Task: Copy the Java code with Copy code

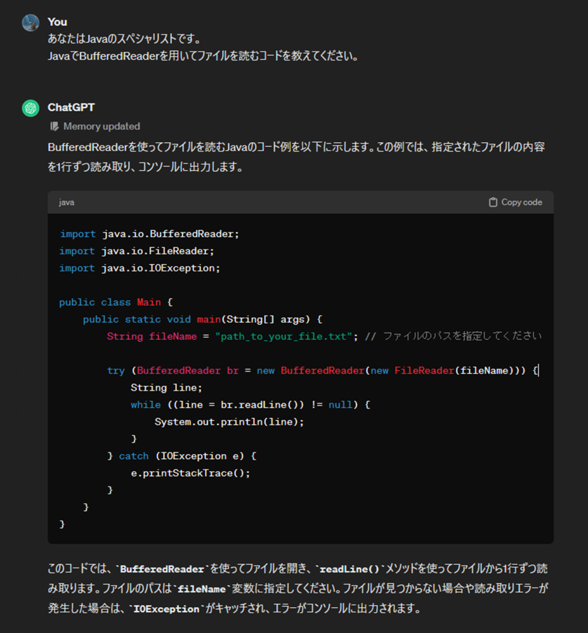Action: (x=515, y=202)
